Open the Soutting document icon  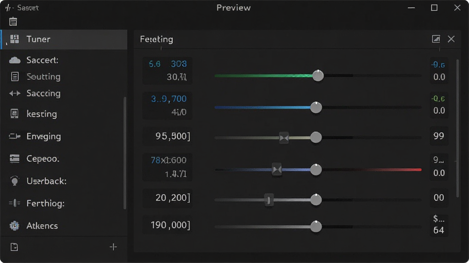coord(15,77)
